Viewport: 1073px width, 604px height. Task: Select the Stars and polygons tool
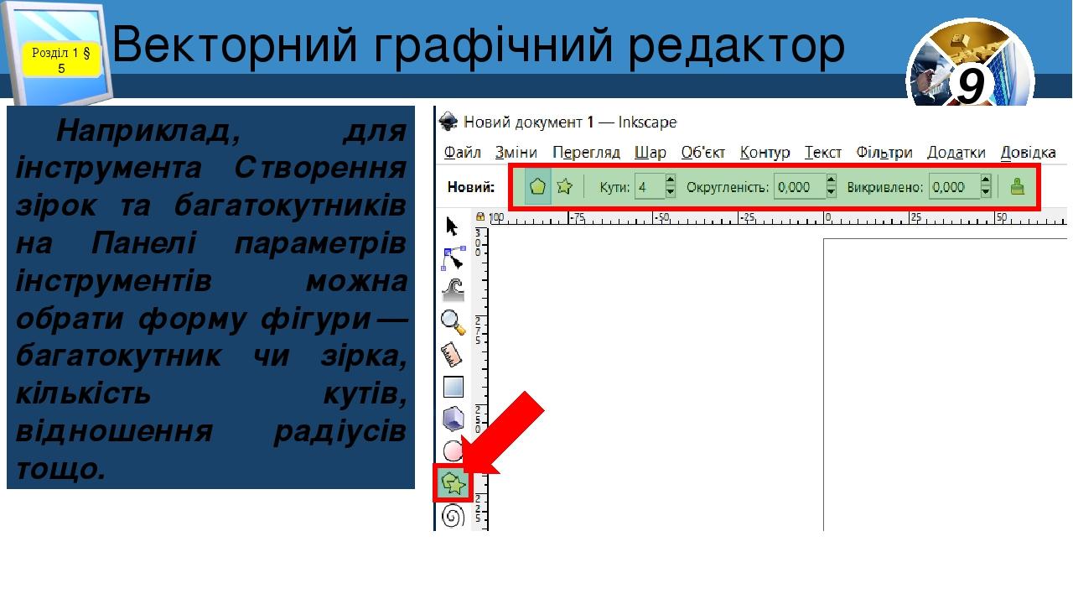pos(454,483)
